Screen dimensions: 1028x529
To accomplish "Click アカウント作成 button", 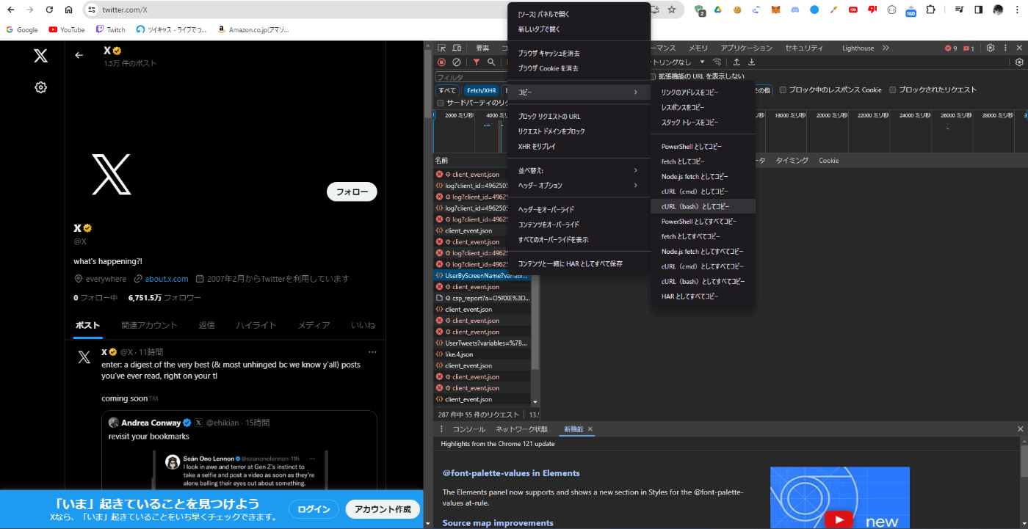I will tap(383, 509).
